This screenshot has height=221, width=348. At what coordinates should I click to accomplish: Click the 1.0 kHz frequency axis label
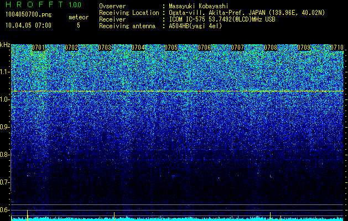[x=5, y=99]
